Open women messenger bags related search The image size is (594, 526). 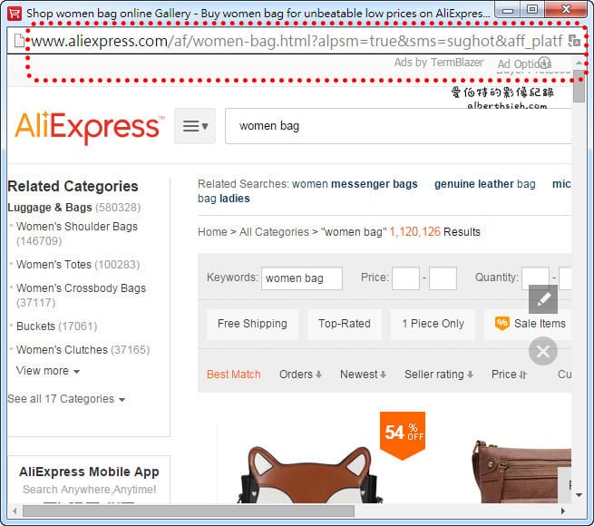pos(355,184)
